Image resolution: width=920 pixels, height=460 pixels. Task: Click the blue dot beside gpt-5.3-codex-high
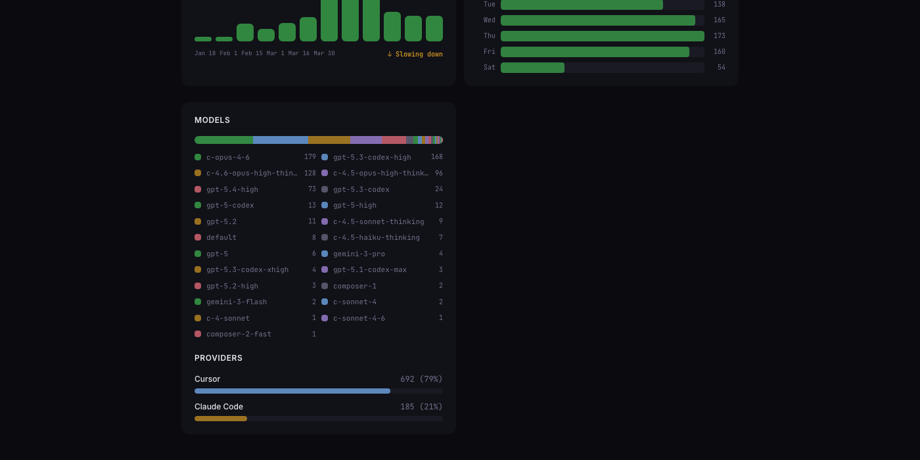click(325, 157)
